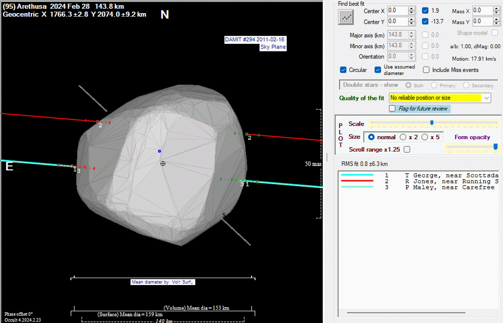Decrease Center Y with down arrow

pyautogui.click(x=411, y=23)
